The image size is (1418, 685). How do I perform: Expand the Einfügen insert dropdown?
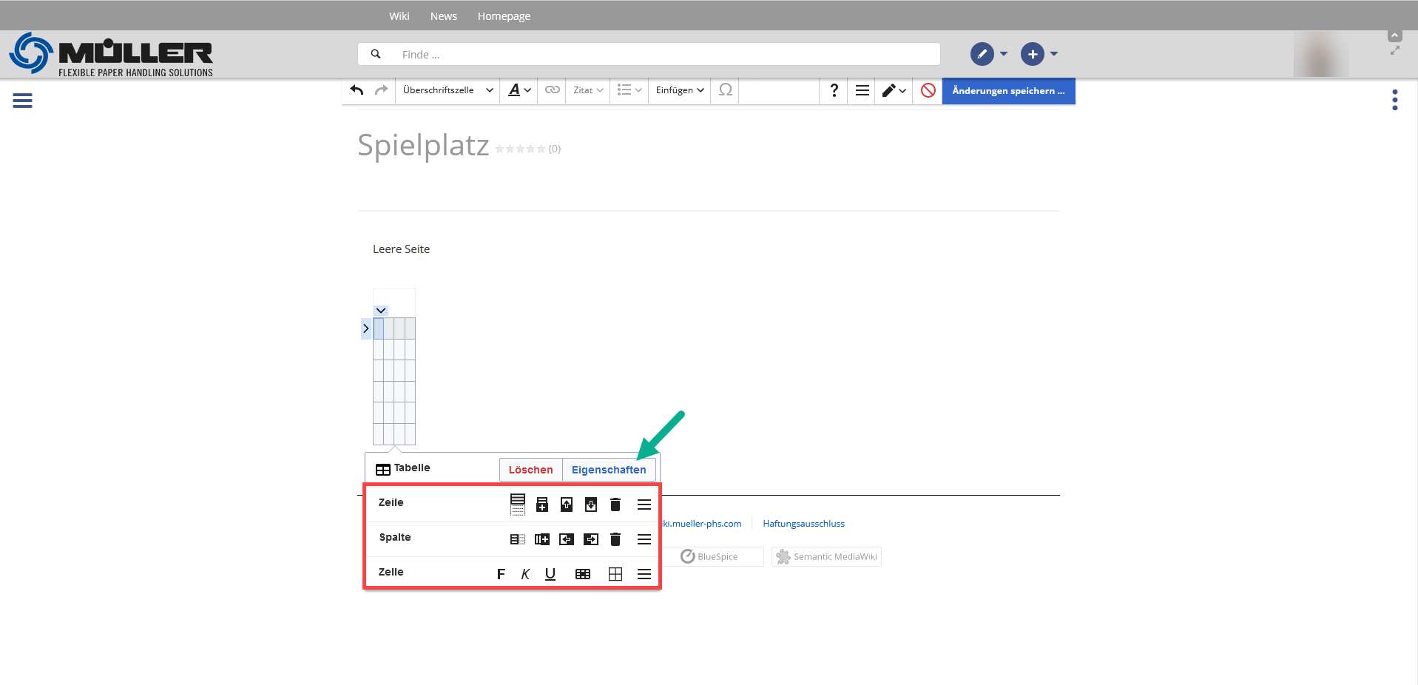pos(679,90)
